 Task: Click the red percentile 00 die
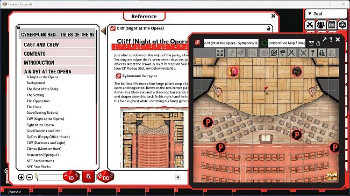point(106,177)
